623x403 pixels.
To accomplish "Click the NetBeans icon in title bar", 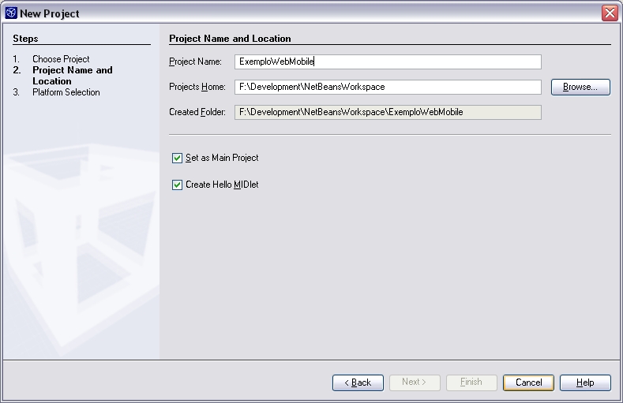I will click(11, 13).
